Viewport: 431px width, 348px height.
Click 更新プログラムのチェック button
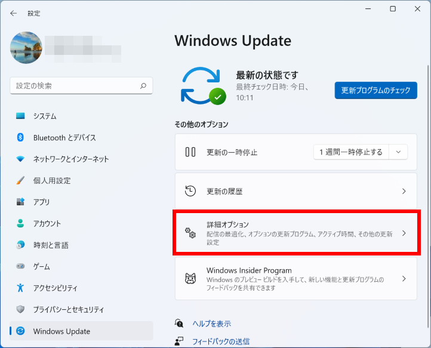tap(375, 90)
